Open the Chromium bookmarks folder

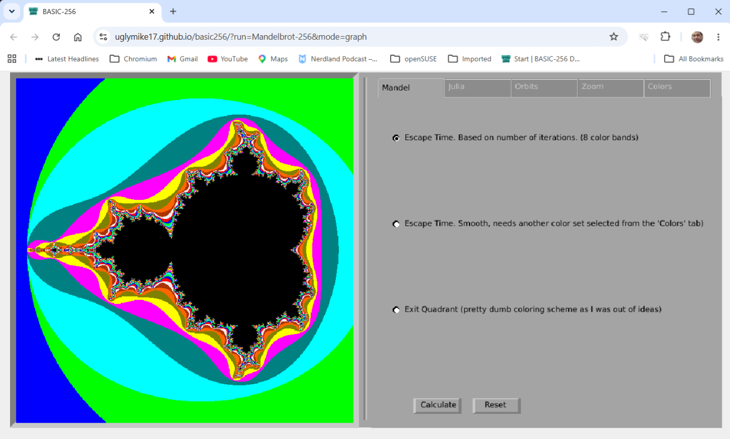tap(133, 59)
